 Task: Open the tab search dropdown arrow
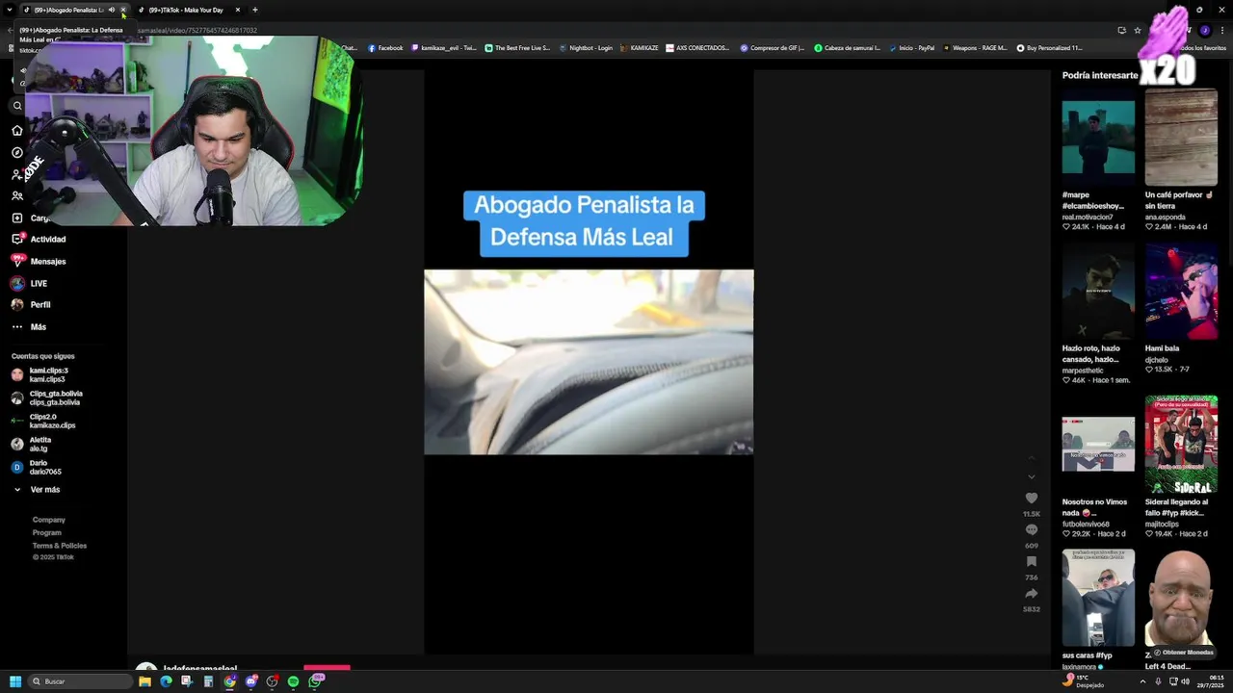11,10
